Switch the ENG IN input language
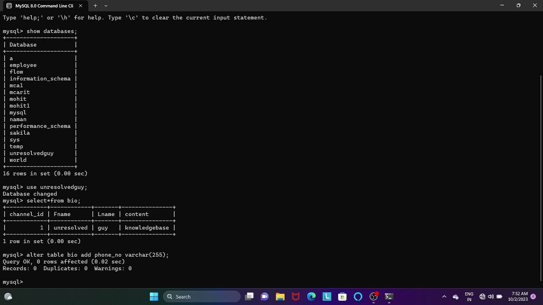Screen dimensions: 543x305 pyautogui.click(x=469, y=297)
